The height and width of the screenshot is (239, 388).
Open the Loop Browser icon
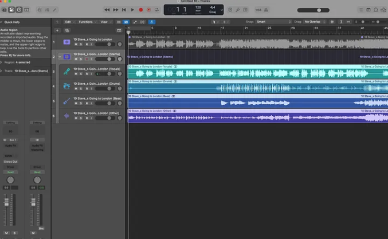pyautogui.click(x=376, y=10)
